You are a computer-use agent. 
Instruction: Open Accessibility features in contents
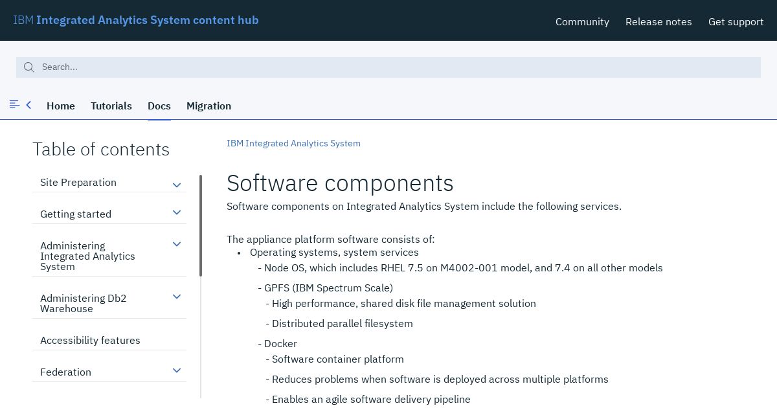click(x=90, y=340)
